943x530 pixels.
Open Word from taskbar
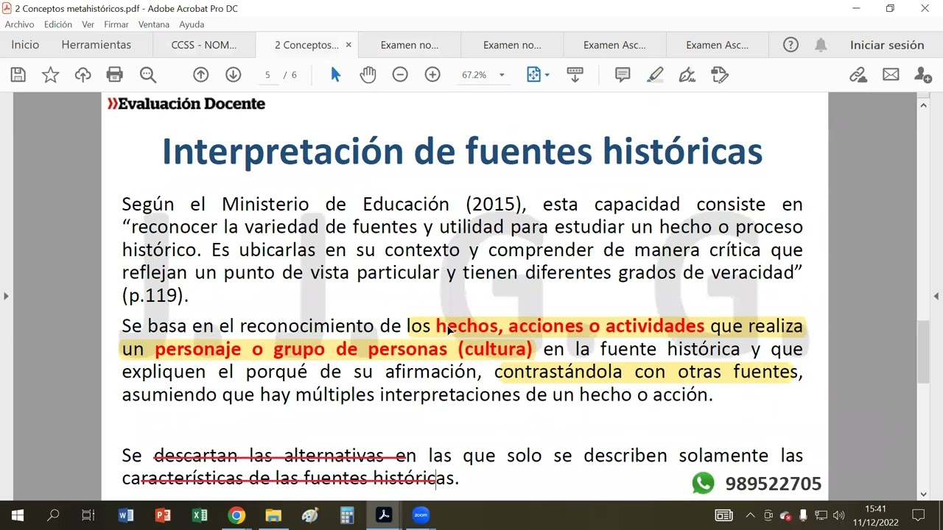pos(126,515)
